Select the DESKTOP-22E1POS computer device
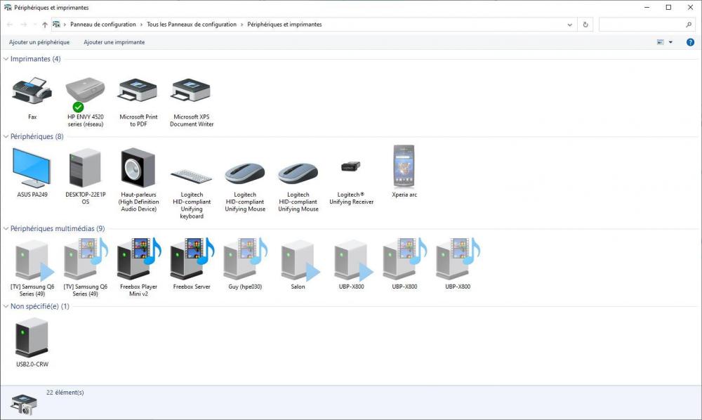The height and width of the screenshot is (420, 702). 85,167
